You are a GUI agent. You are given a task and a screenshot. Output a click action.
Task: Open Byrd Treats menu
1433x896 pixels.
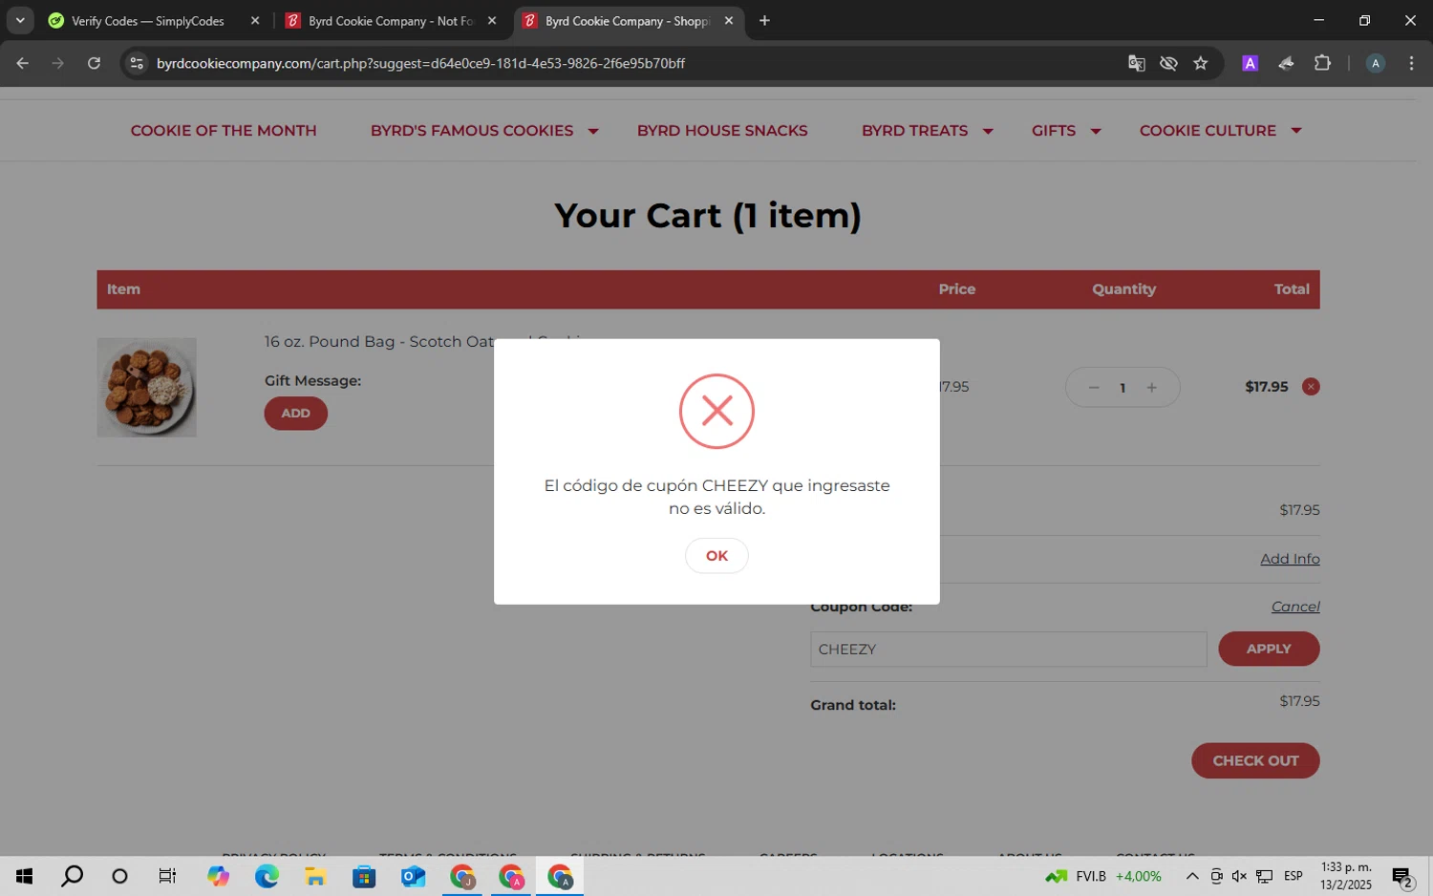point(914,131)
